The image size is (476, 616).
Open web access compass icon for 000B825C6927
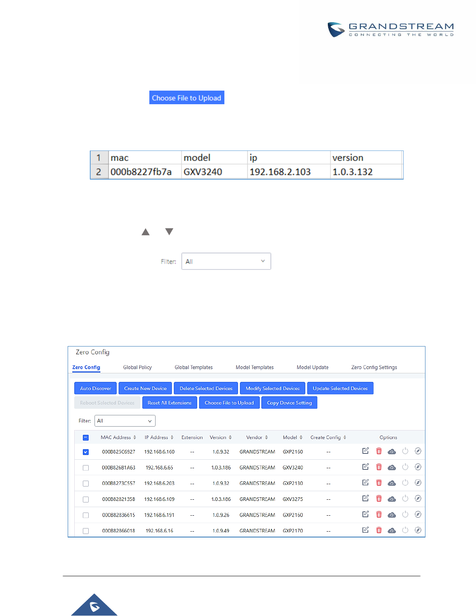(x=418, y=451)
